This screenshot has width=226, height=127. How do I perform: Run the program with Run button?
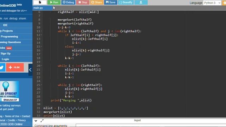(x=54, y=2)
